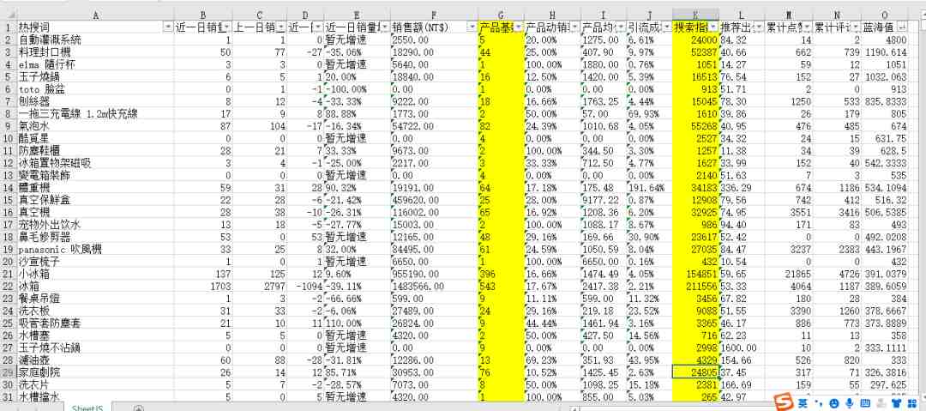Image resolution: width=926 pixels, height=411 pixels.
Task: Select cell panasonic 吹風機
Action: point(95,250)
